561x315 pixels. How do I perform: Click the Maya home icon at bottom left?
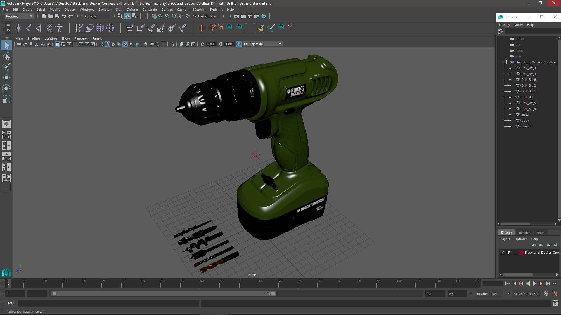(6, 272)
